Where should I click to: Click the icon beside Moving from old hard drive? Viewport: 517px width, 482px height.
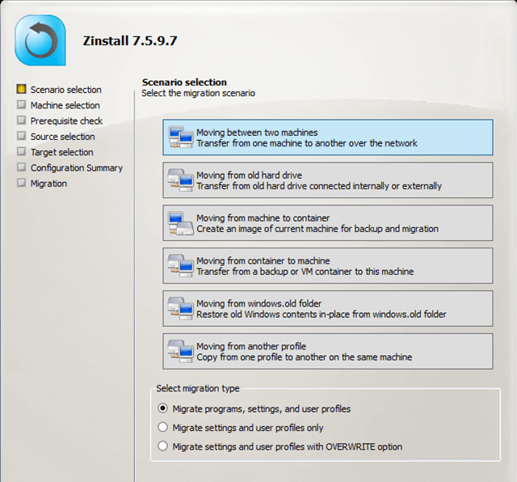point(180,180)
